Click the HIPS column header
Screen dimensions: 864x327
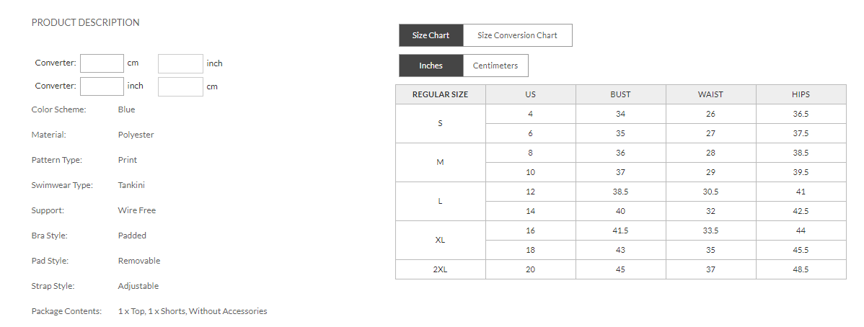[x=801, y=94]
